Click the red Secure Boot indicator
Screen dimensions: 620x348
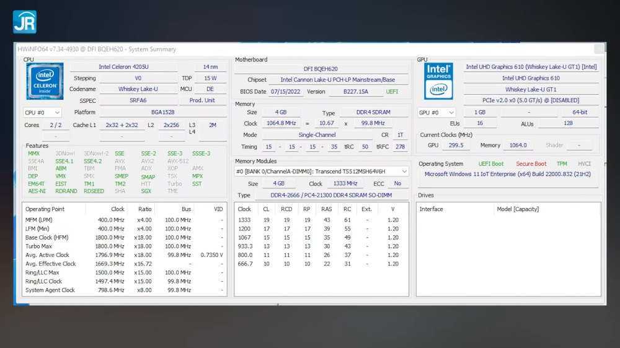[531, 164]
